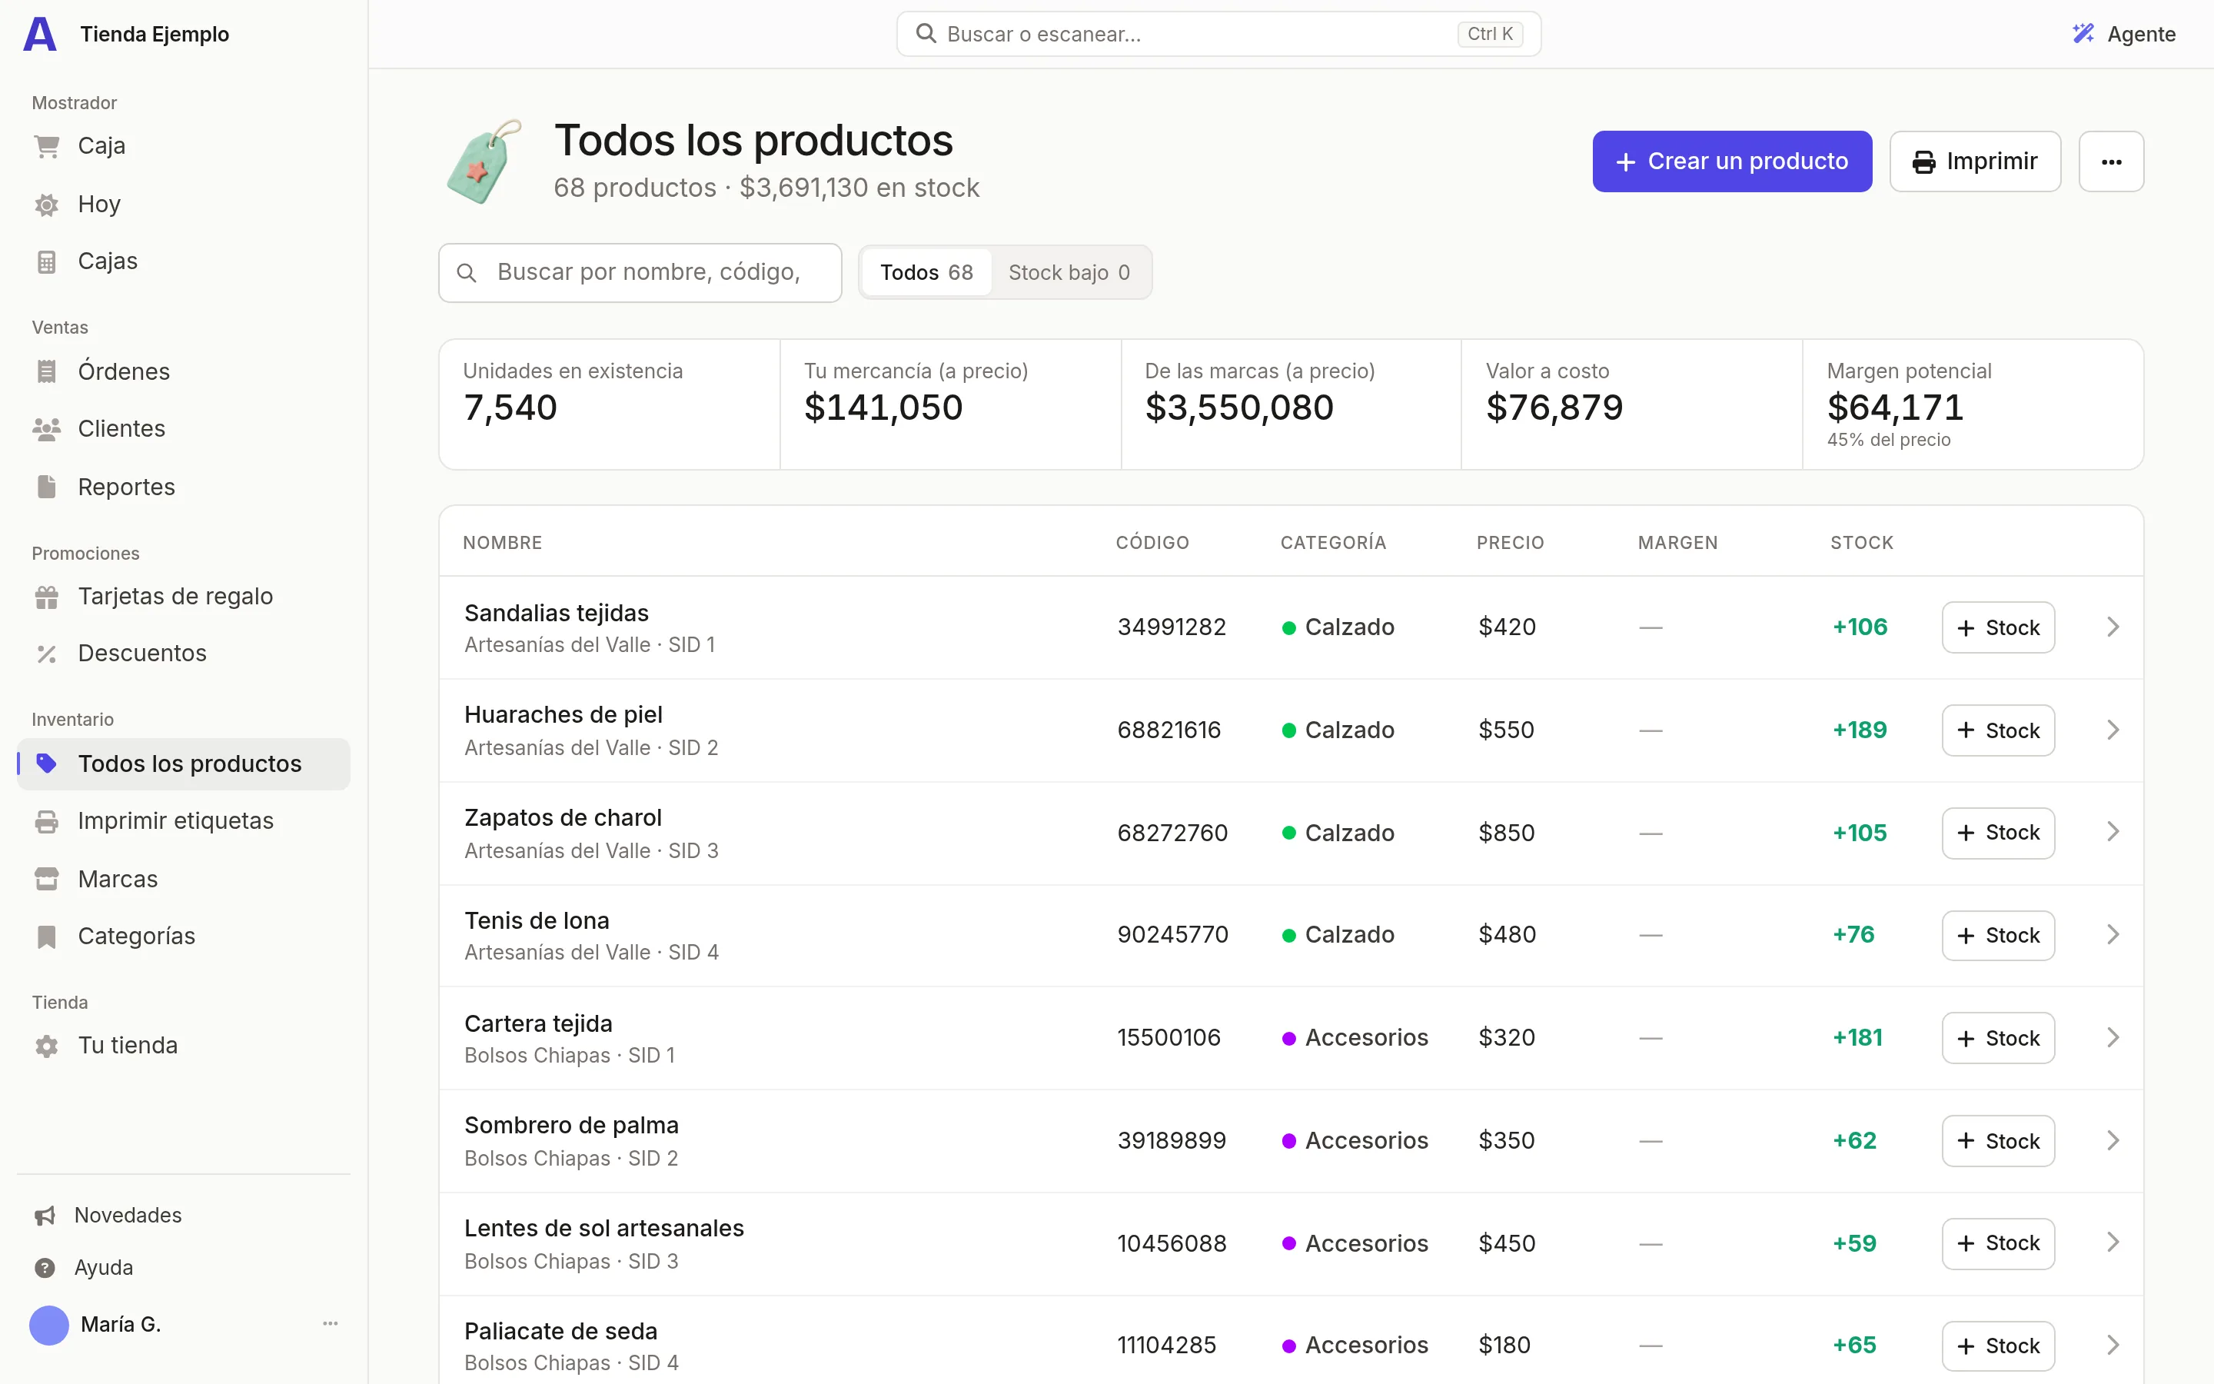
Task: Expand Huaraches de piel row chevron
Action: (x=2113, y=730)
